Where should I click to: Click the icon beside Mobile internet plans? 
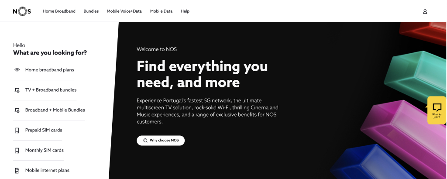(x=17, y=171)
